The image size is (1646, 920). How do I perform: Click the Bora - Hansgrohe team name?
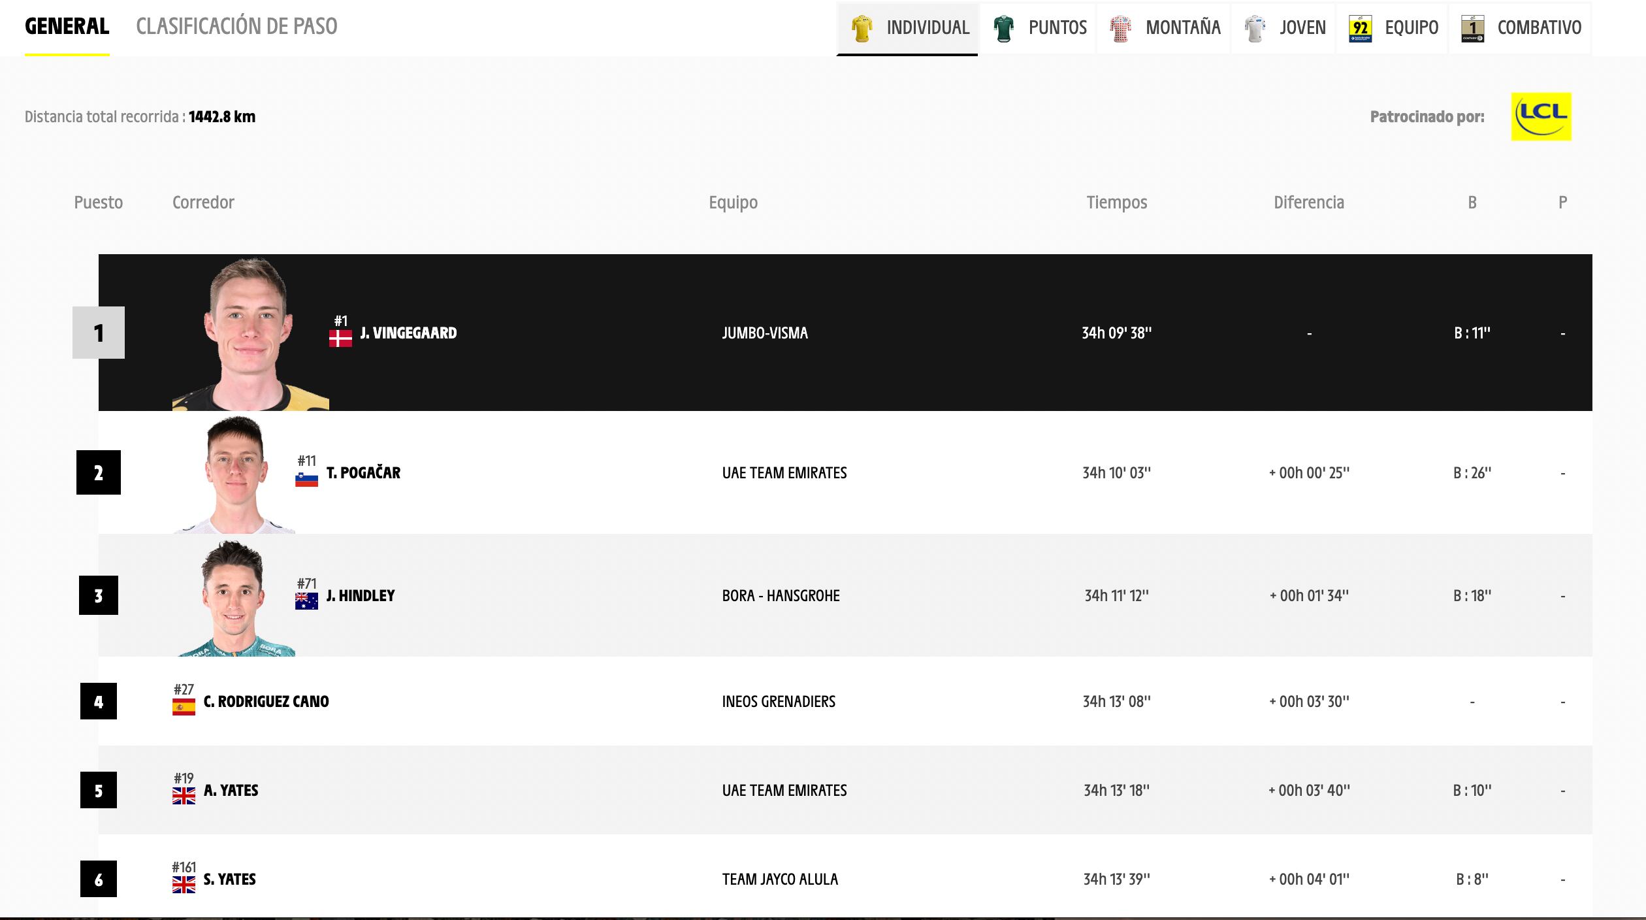click(x=781, y=596)
